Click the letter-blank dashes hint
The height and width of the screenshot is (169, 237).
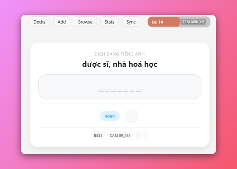coord(120,91)
